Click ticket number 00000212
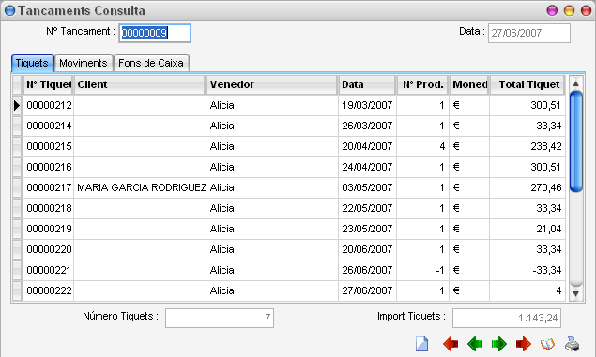Image resolution: width=596 pixels, height=357 pixels. tap(49, 106)
